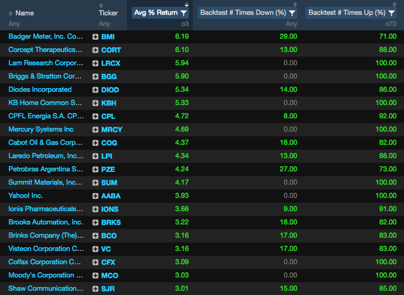
Task: Open Yahoo! Inc. link
Action: click(26, 196)
